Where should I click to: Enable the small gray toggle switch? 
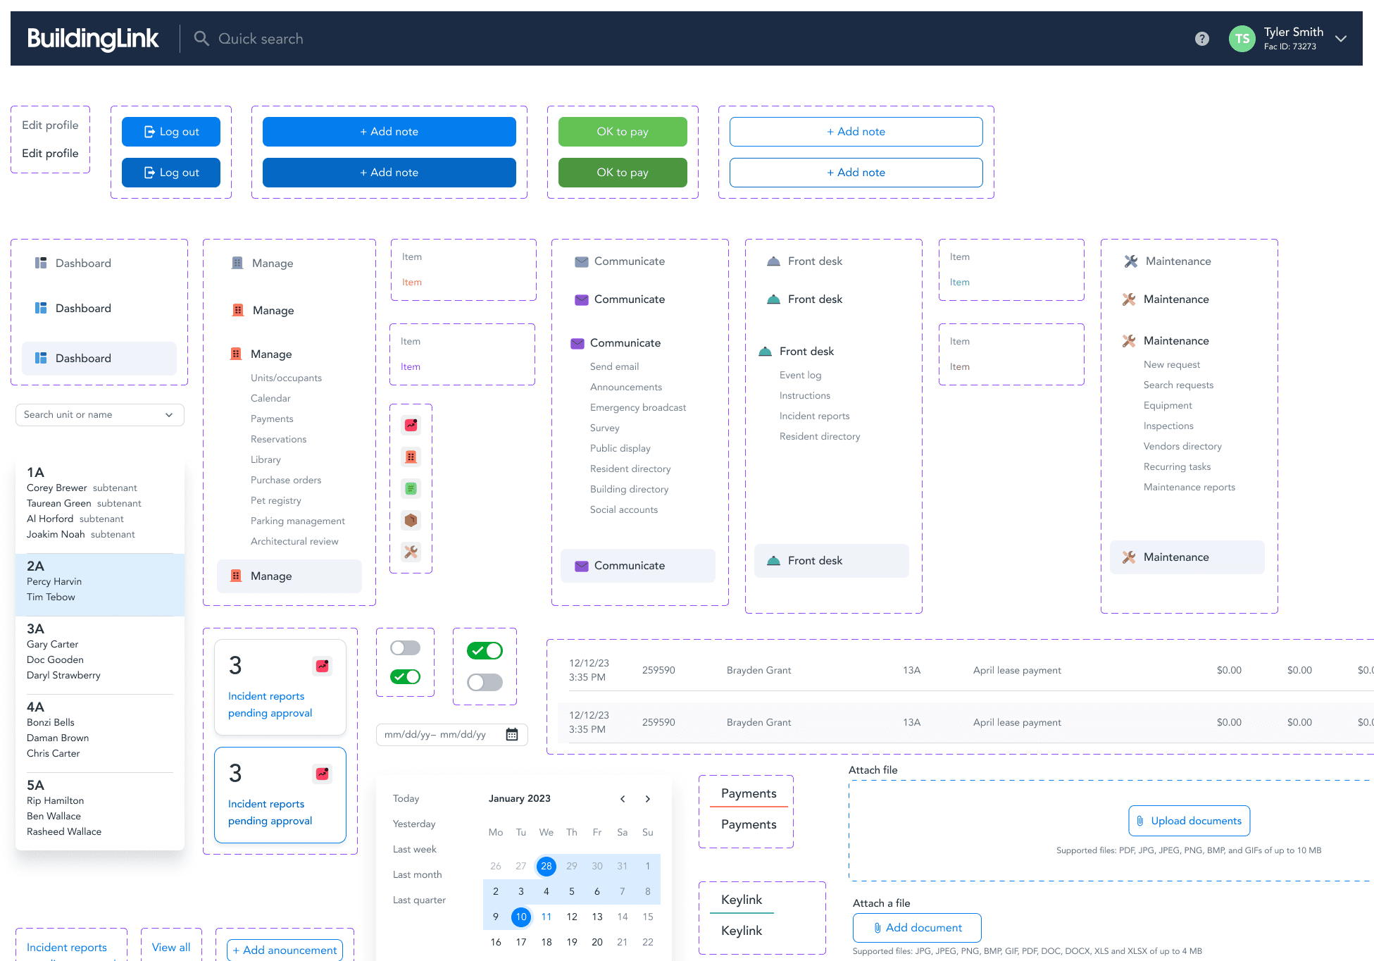click(406, 647)
